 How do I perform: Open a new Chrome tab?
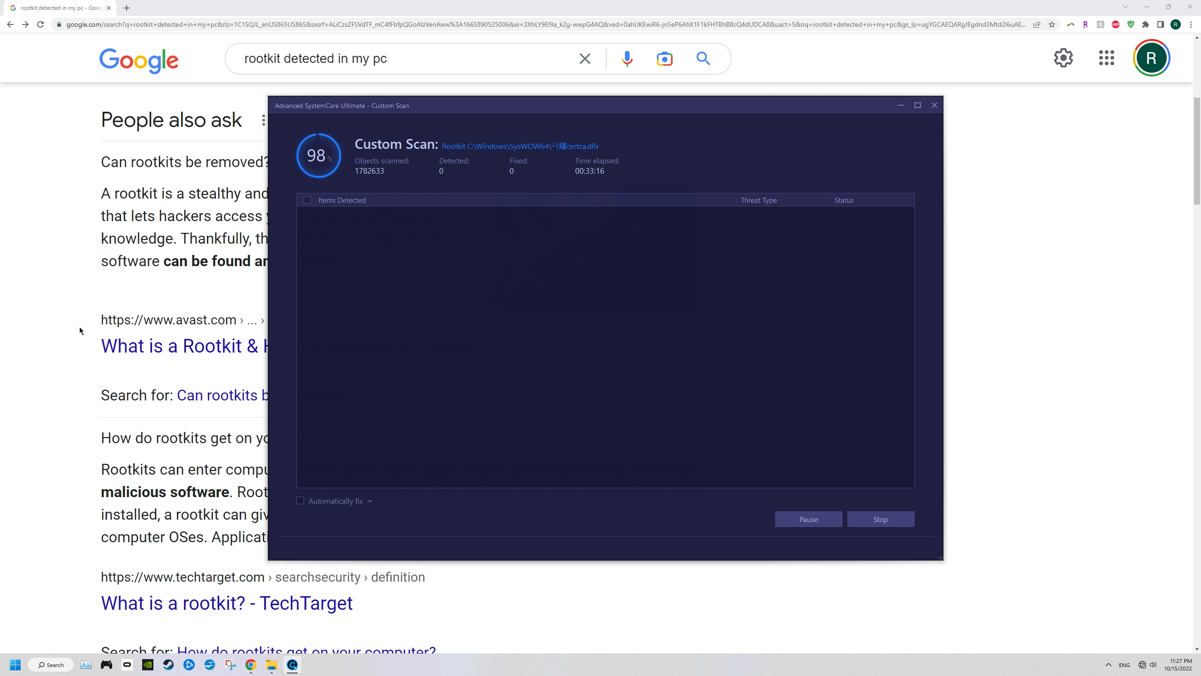127,8
